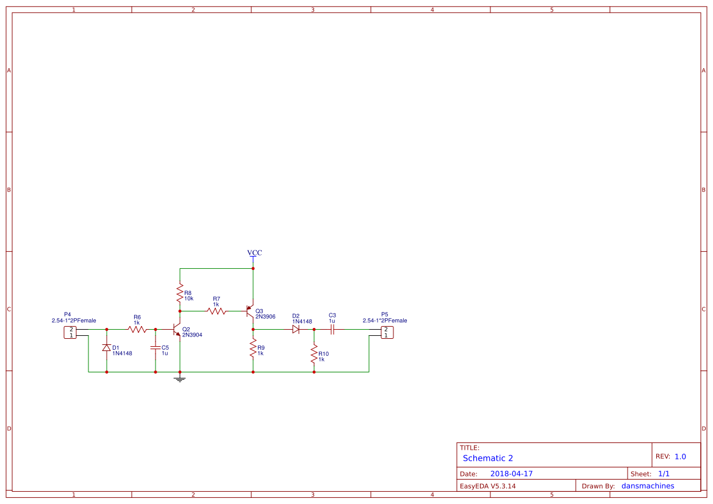Select connector P4 2.54-1*2PFemale
Screen dimensions: 713x504
71,331
